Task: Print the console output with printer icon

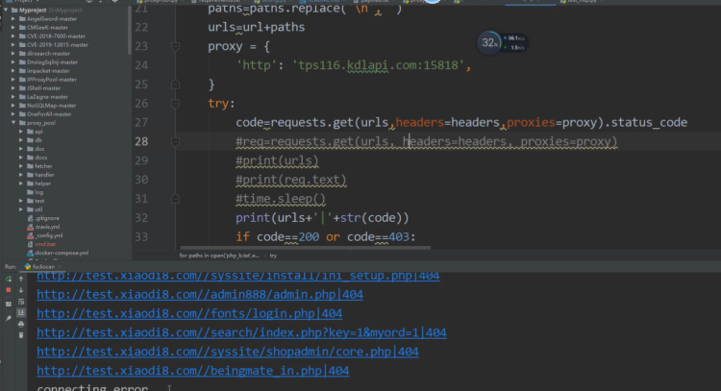Action: pos(21,325)
